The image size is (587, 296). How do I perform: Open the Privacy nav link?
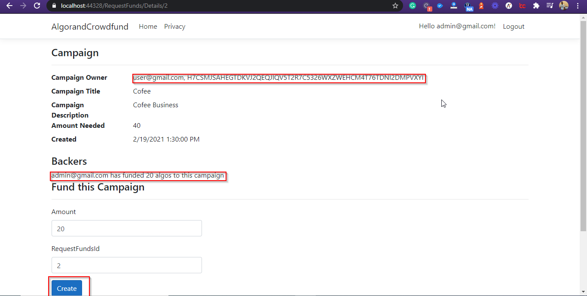[174, 27]
